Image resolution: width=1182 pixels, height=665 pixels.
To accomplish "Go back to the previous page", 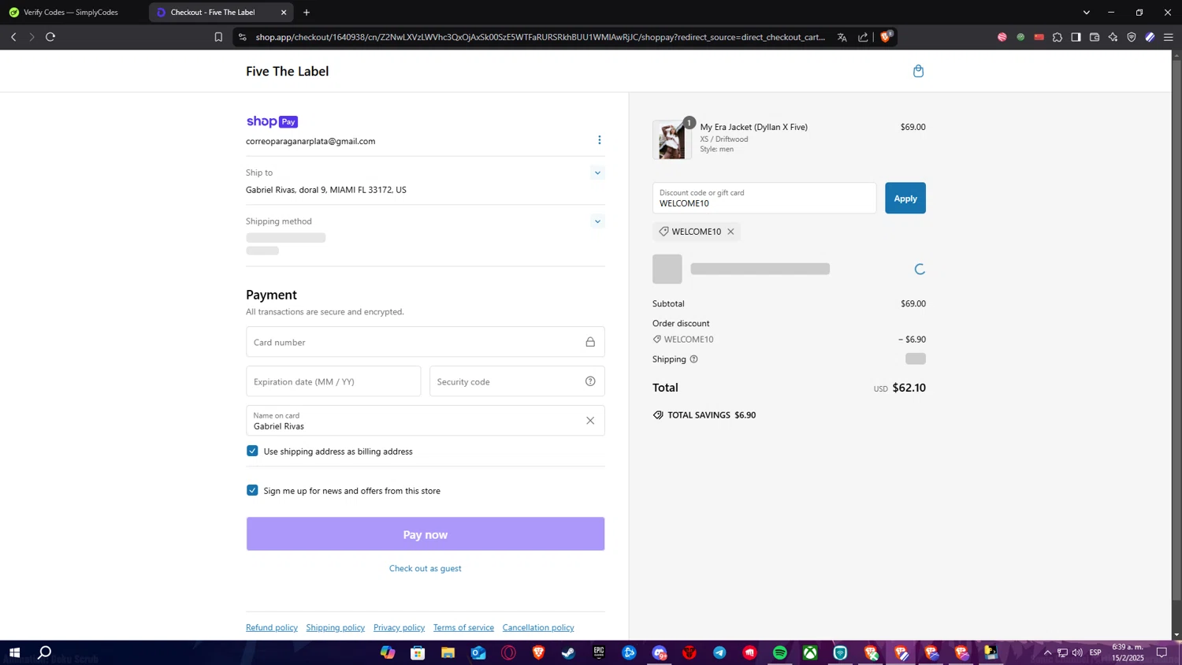I will click(13, 37).
